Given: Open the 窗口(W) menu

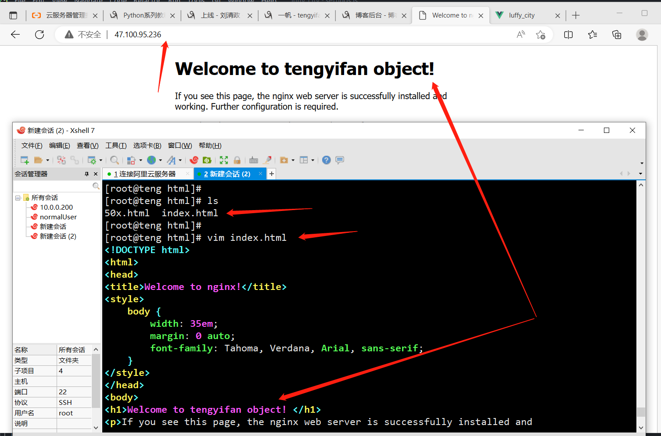Looking at the screenshot, I should (x=180, y=146).
